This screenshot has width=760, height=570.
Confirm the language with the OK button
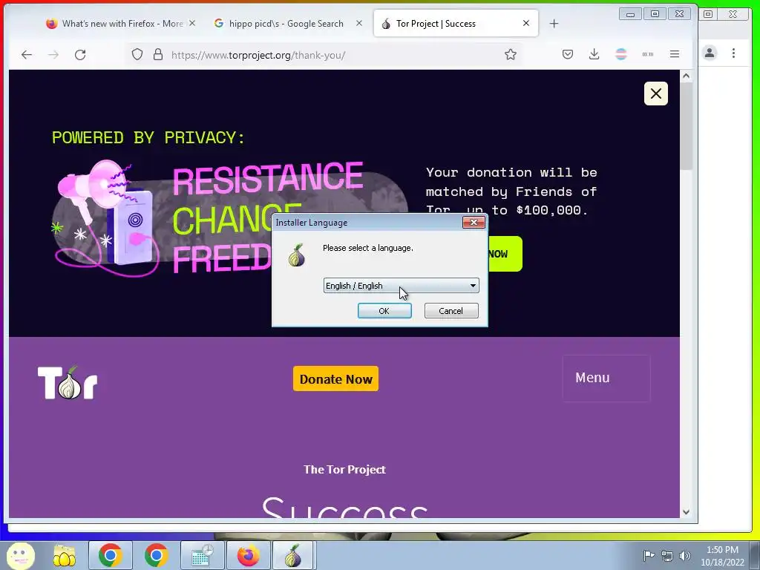tap(384, 311)
